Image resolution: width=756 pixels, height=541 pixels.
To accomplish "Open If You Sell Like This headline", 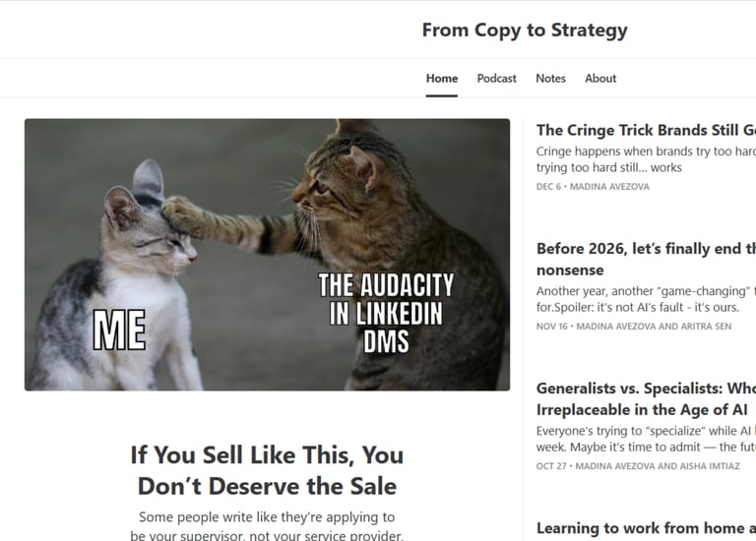I will 267,470.
